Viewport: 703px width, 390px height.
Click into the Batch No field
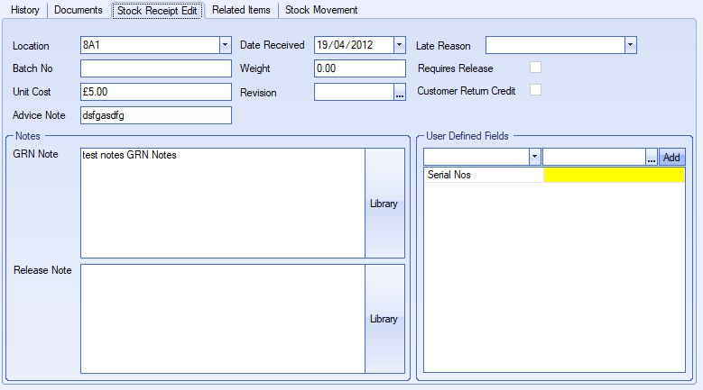click(x=156, y=68)
